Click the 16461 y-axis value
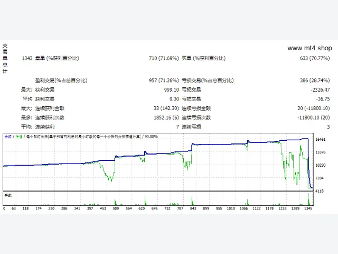338x254 pixels. 321,140
